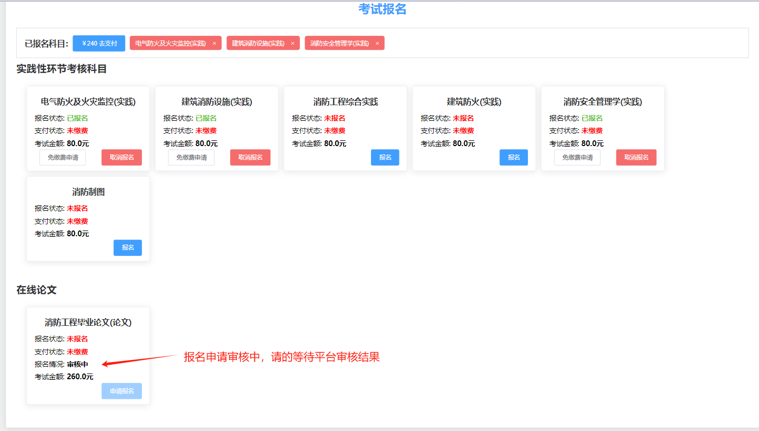
Task: Remove 电气防火及火灾监控(实践) tag via its × icon
Action: pos(214,44)
